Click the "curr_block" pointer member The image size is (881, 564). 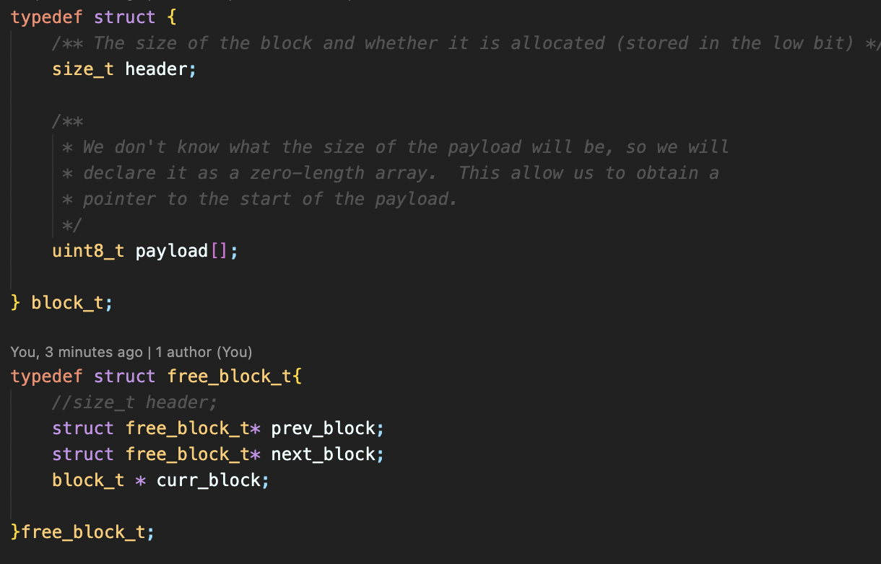coord(209,480)
